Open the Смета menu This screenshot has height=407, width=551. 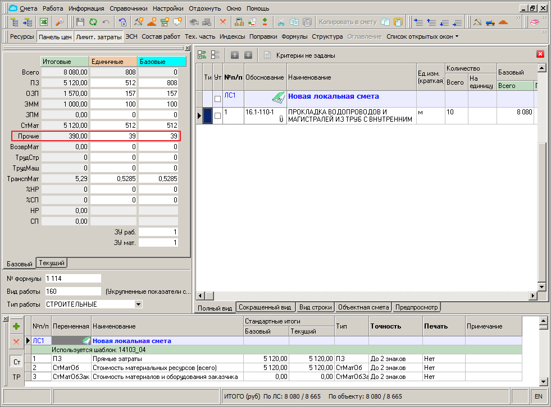pos(28,8)
